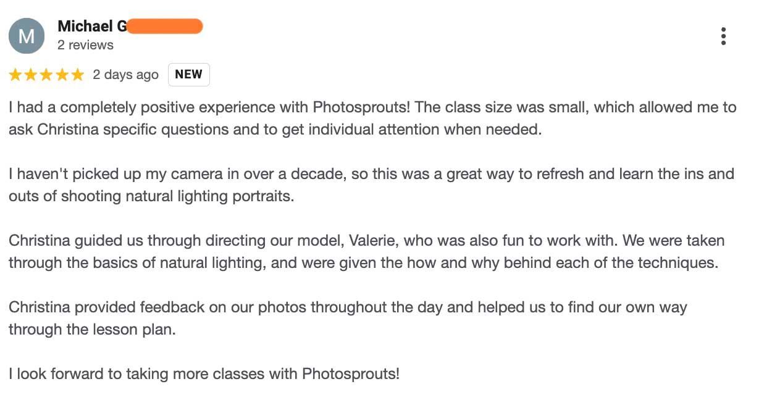Click the paragraph about feedback on photos
The width and height of the screenshot is (772, 400).
click(x=346, y=319)
